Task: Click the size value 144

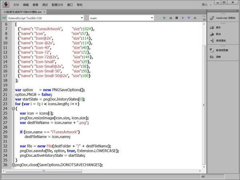Action: coord(86,57)
